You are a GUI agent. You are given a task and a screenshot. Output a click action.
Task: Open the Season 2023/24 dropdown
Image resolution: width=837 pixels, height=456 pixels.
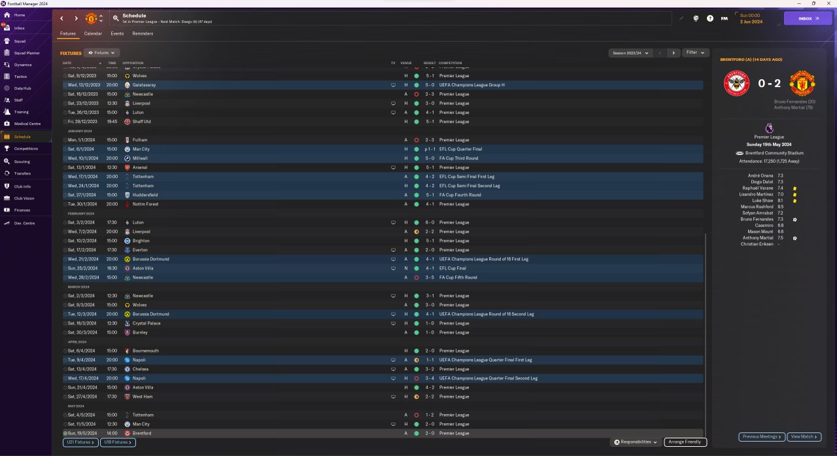tap(629, 52)
